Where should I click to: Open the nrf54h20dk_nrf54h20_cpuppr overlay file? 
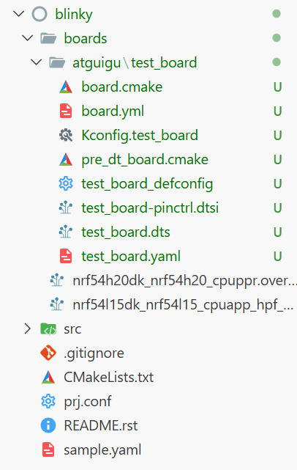pos(184,281)
